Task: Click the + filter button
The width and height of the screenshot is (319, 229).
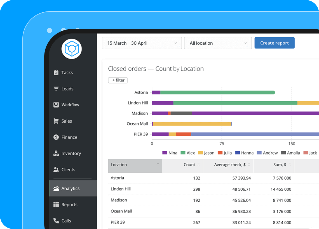Action: (118, 80)
